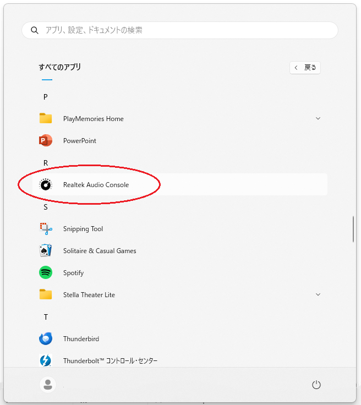Click the 戻る back button
Viewport: 361px width, 405px height.
click(x=305, y=68)
